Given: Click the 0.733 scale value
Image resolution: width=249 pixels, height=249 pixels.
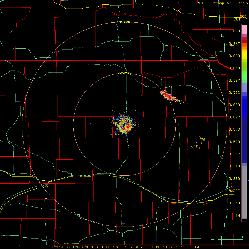Looking at the screenshot, I should click(234, 92).
